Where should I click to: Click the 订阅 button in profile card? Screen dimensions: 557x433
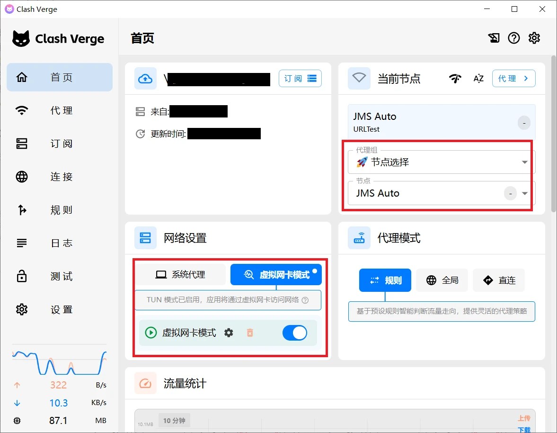coord(300,78)
